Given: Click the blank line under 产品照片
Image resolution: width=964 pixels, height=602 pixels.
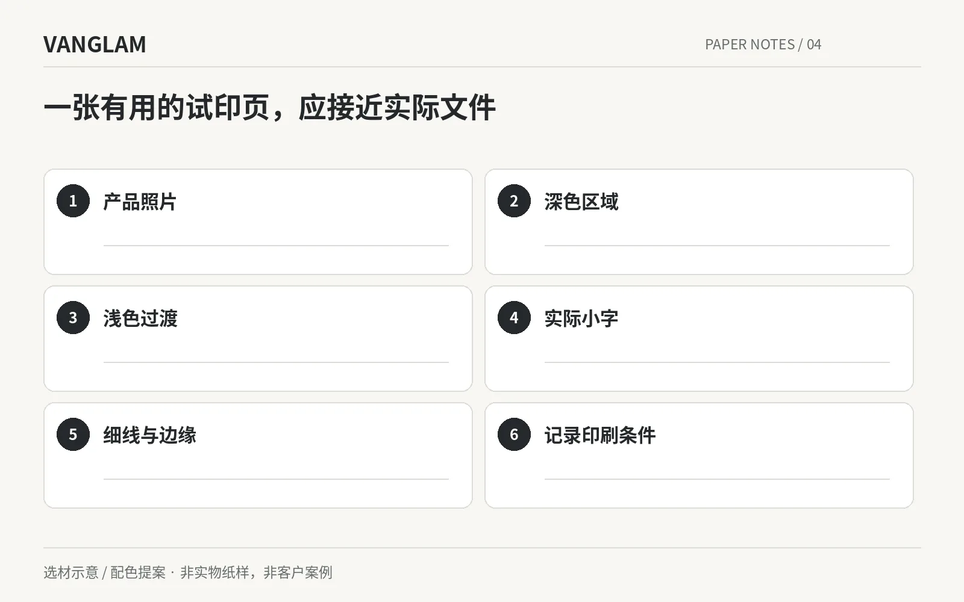Looking at the screenshot, I should (x=276, y=245).
